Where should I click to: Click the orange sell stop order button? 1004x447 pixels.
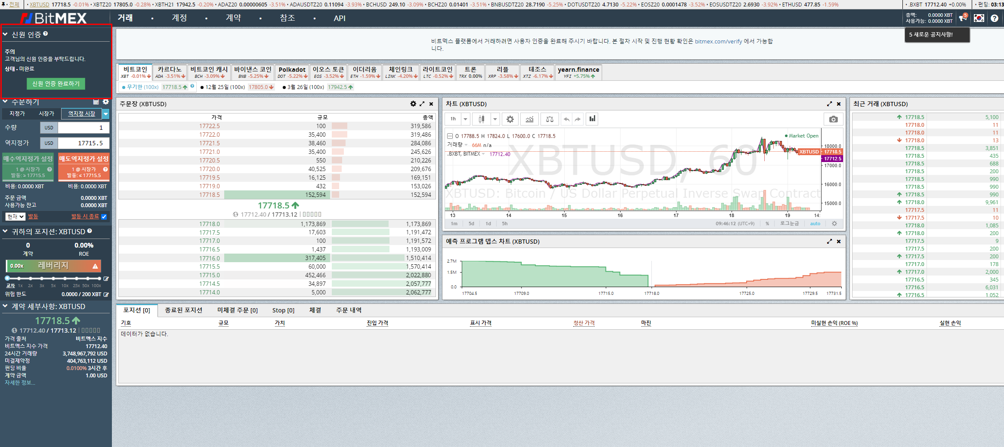[x=84, y=166]
